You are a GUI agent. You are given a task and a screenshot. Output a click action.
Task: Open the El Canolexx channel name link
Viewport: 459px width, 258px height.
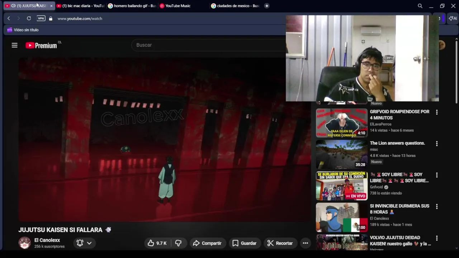click(47, 240)
